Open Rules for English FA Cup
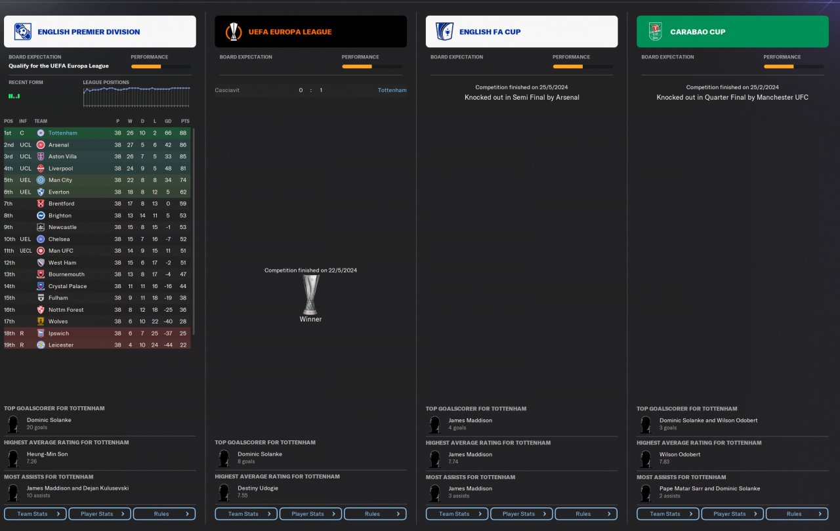840x531 pixels. (586, 514)
